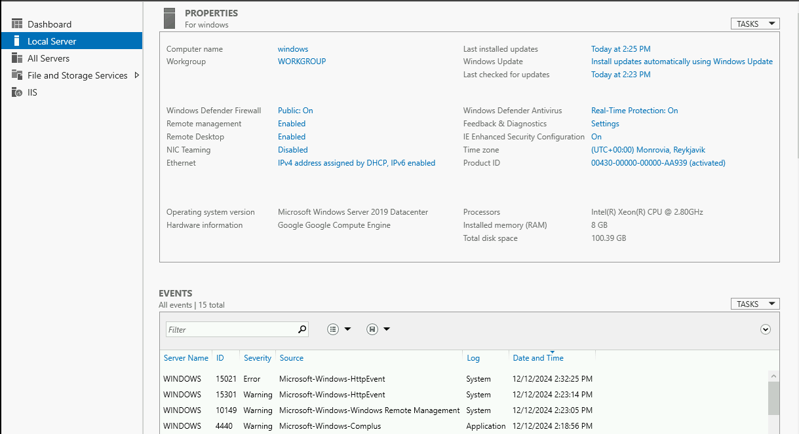Click the All Servers icon in sidebar
799x434 pixels.
[17, 58]
